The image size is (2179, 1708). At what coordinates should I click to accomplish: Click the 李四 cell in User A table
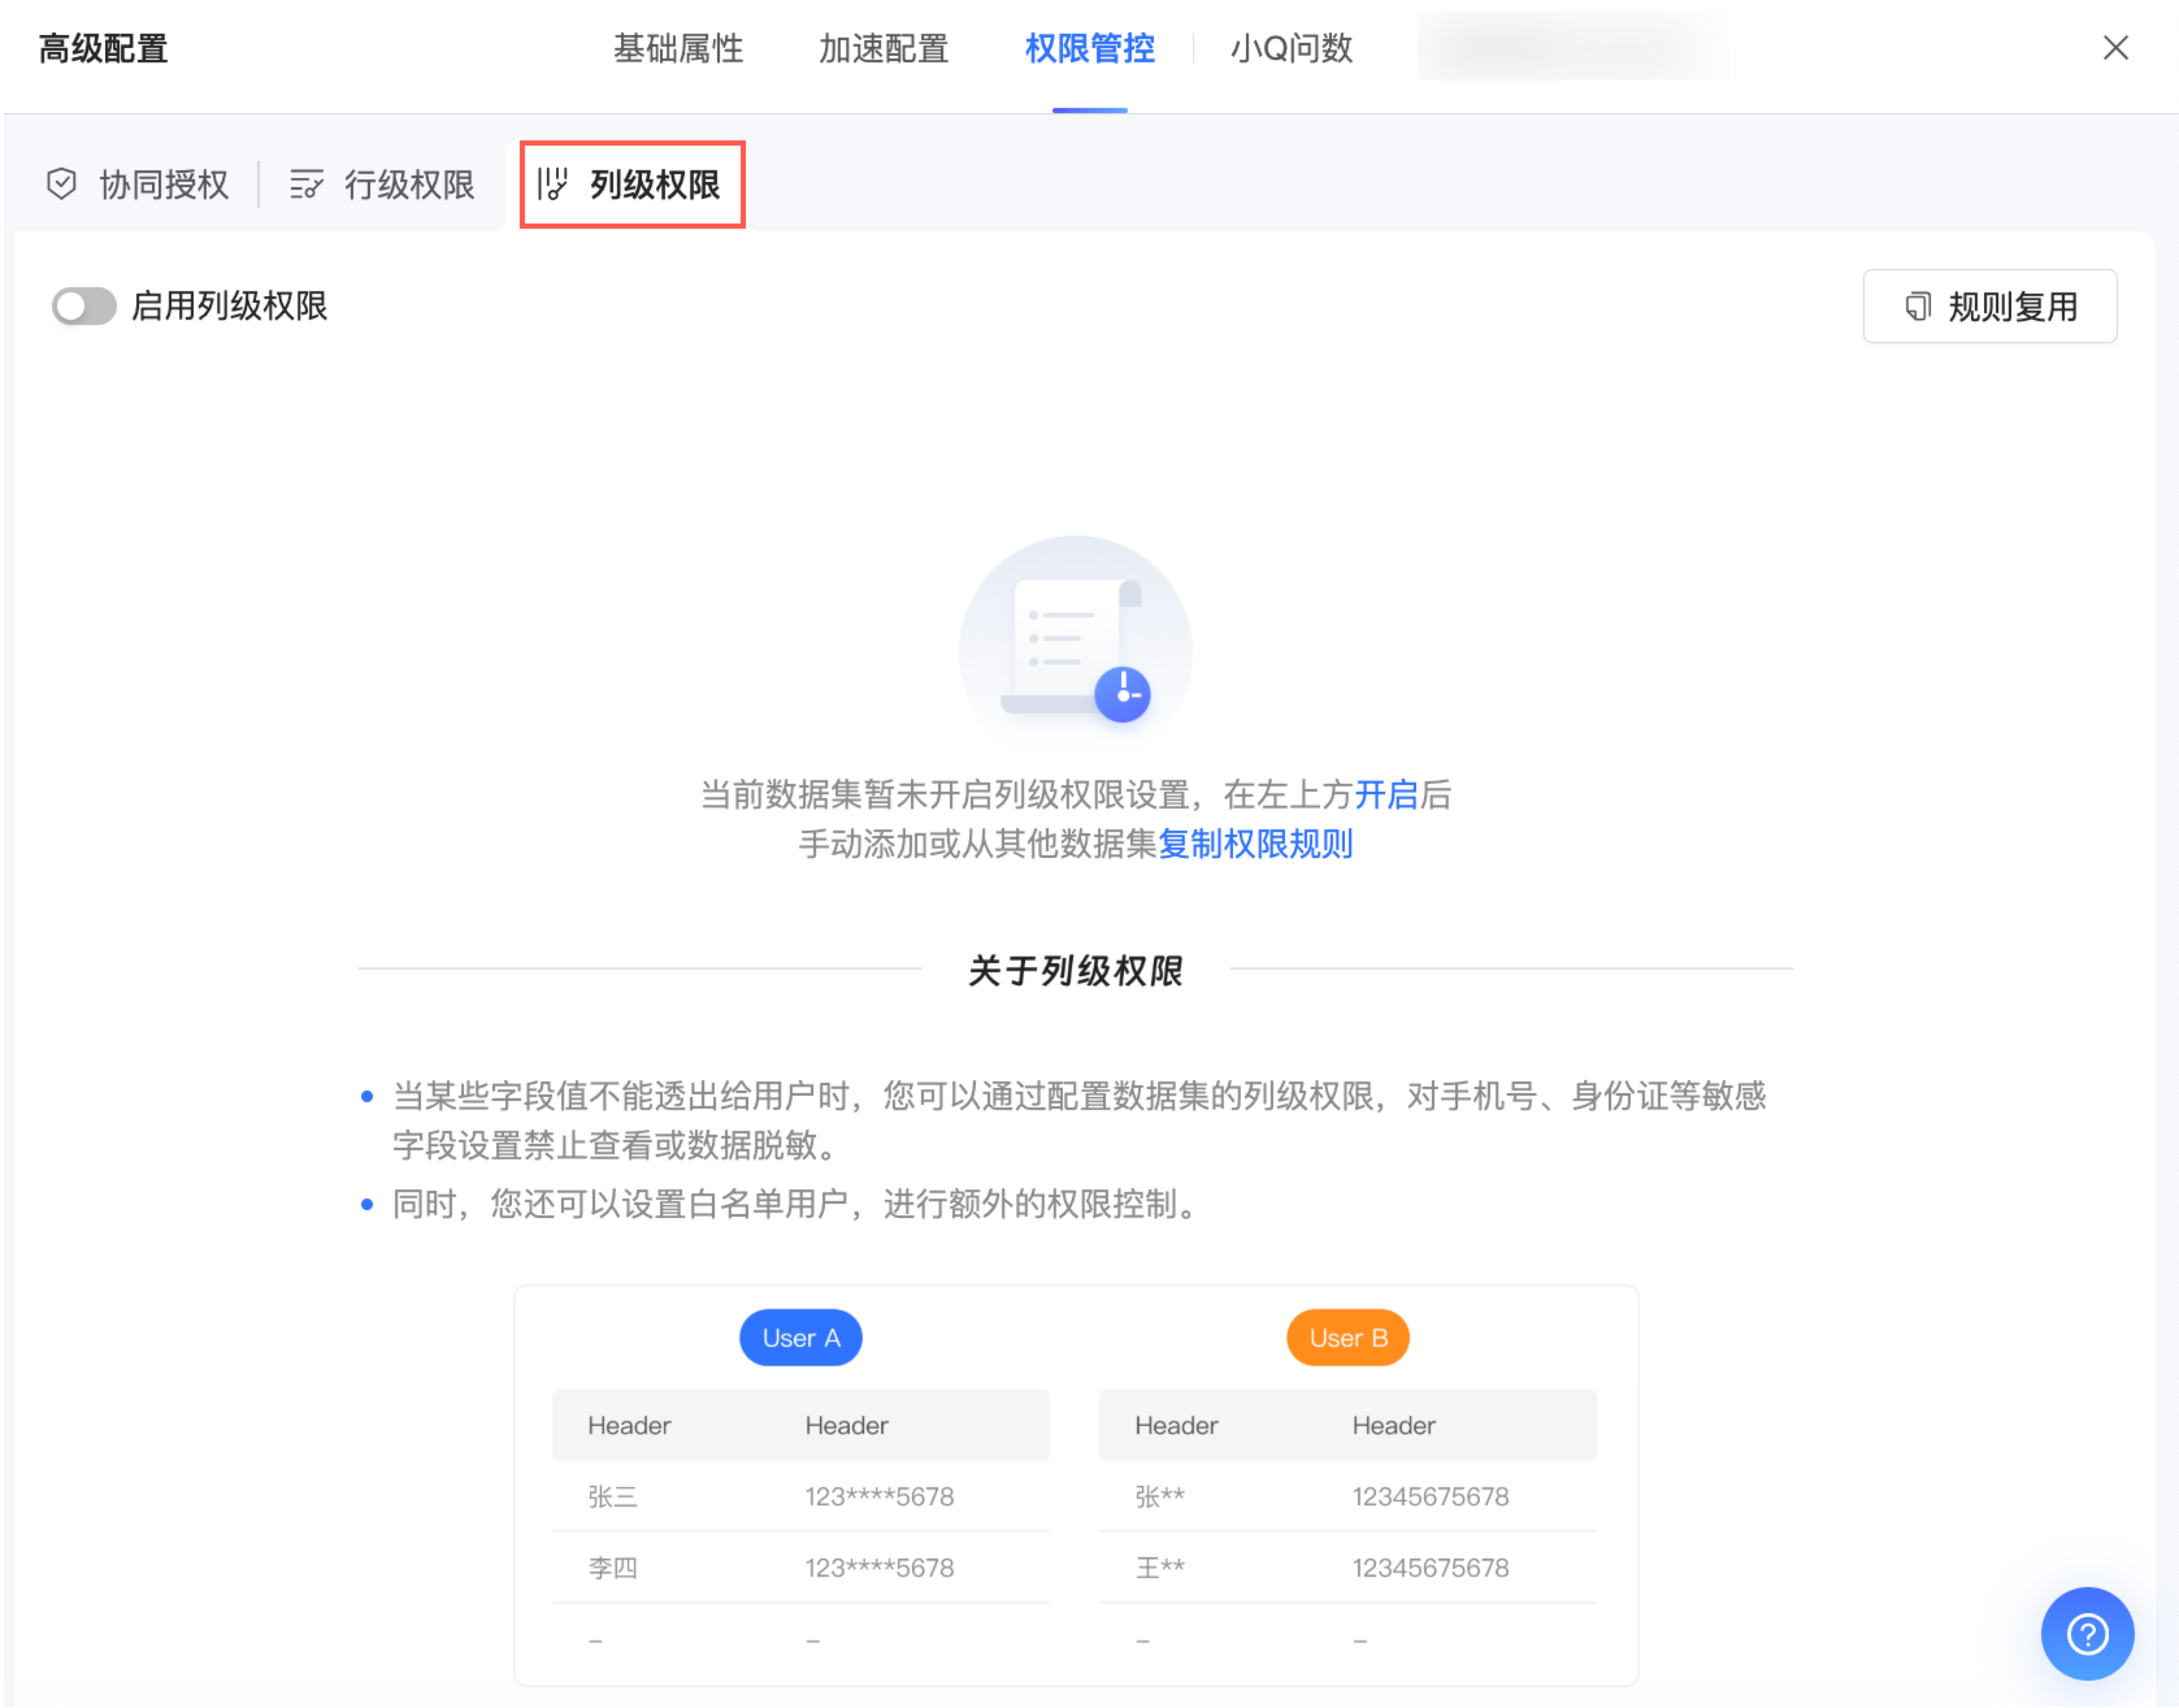(x=612, y=1567)
